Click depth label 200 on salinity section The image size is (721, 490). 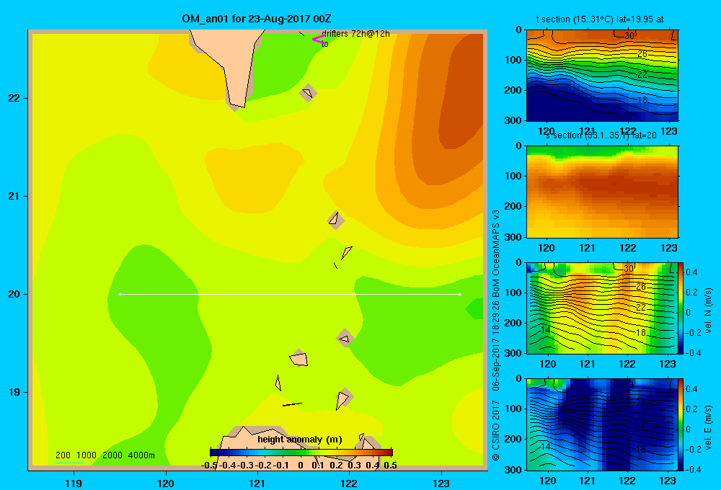click(x=514, y=206)
